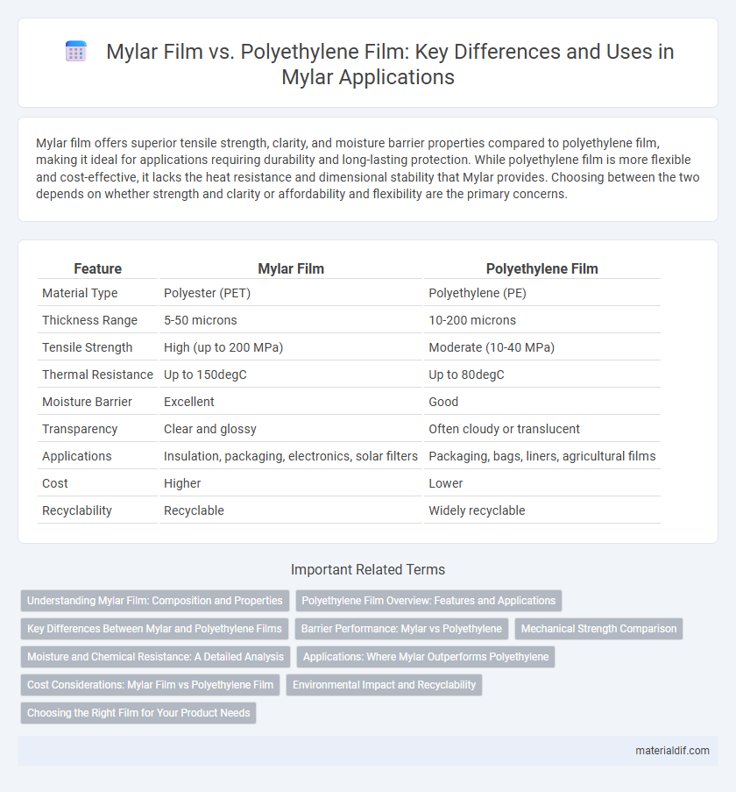
Task: Select the 'Moderate (10-40 MPa)' cell
Action: click(492, 347)
